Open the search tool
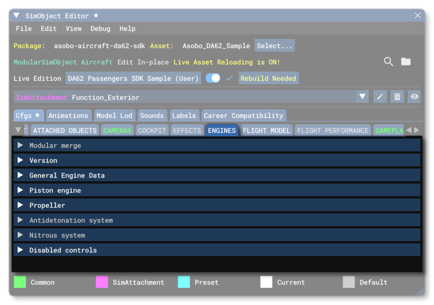434x305 pixels. (388, 62)
